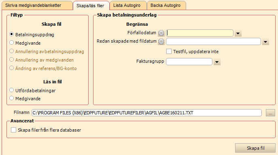278x155 pixels.
Task: Select Ändring av referens/BG-konto option
Action: click(11, 68)
